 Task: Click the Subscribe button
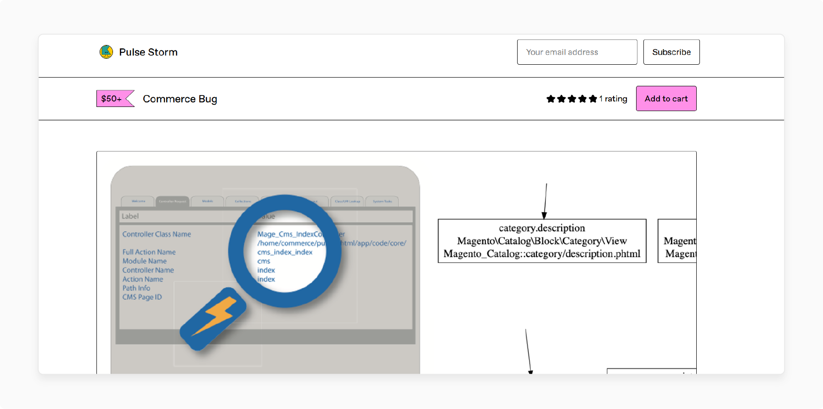(x=671, y=52)
